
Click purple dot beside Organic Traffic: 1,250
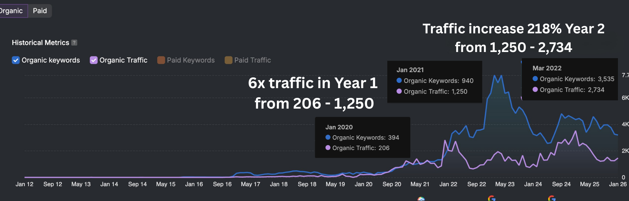(x=399, y=91)
